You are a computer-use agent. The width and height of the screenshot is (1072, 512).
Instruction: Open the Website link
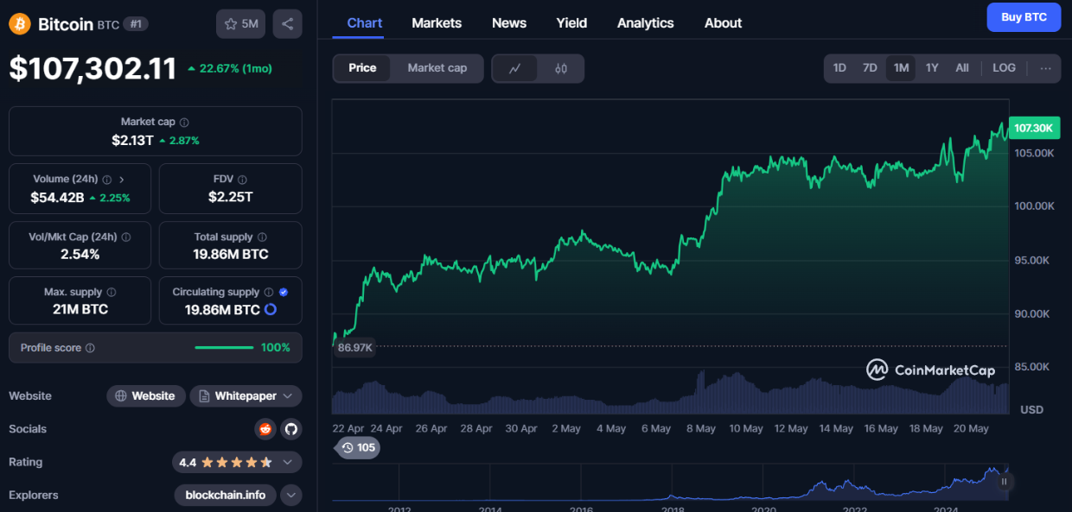click(146, 396)
